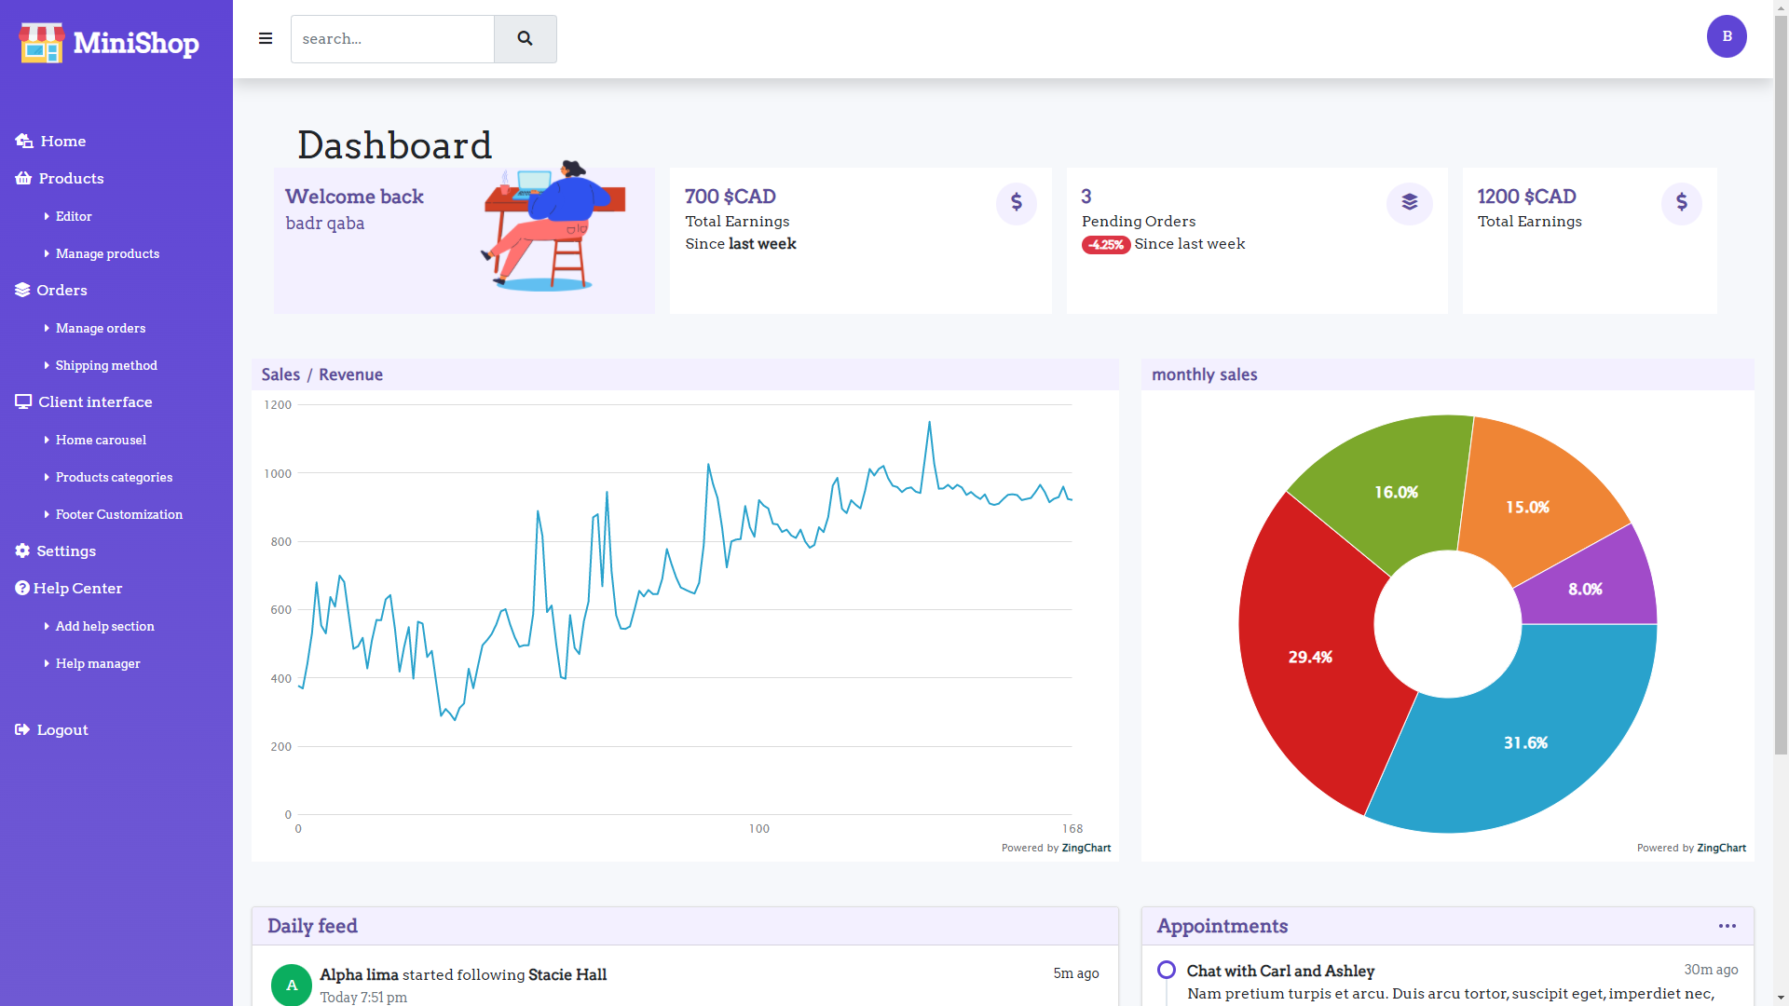This screenshot has height=1006, width=1789.
Task: Click the search magnifier icon
Action: pyautogui.click(x=525, y=39)
